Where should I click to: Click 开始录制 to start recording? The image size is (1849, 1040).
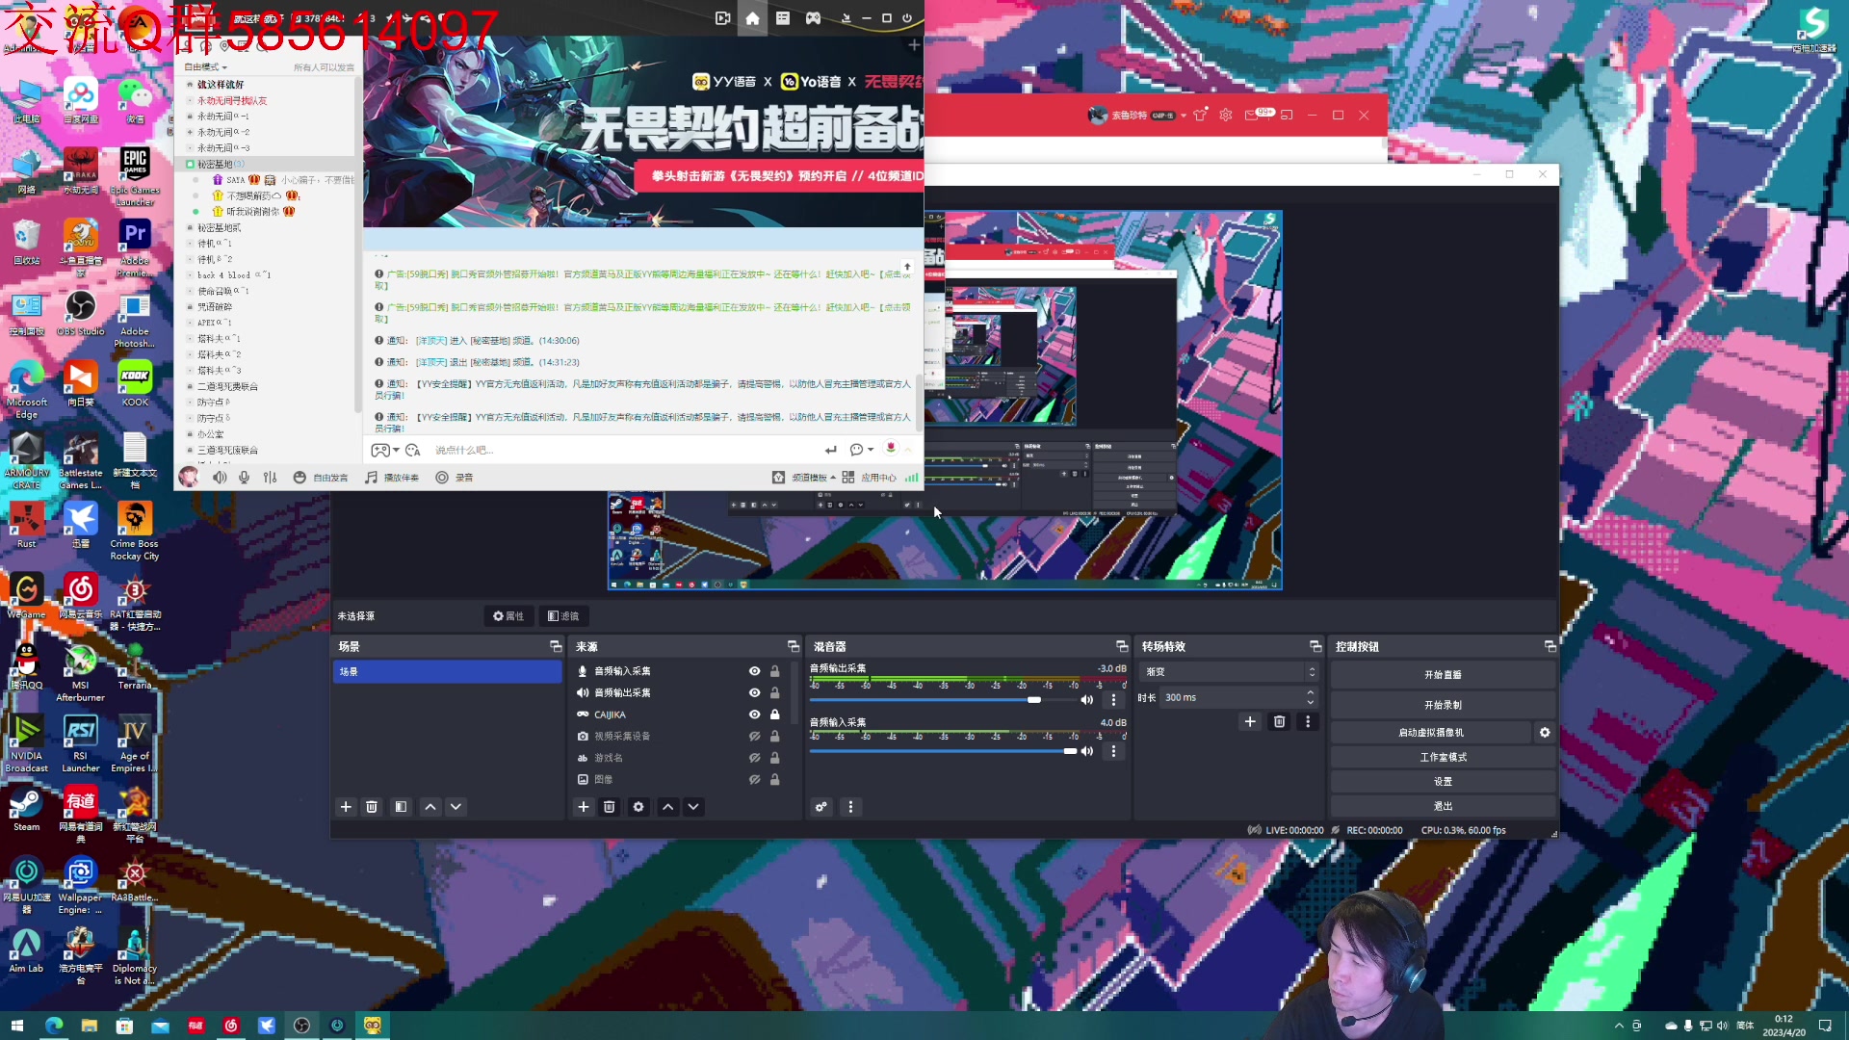tap(1442, 705)
